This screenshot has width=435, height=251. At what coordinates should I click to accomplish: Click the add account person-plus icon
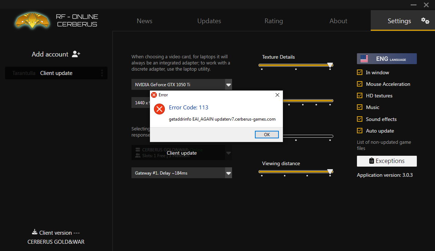pyautogui.click(x=76, y=54)
